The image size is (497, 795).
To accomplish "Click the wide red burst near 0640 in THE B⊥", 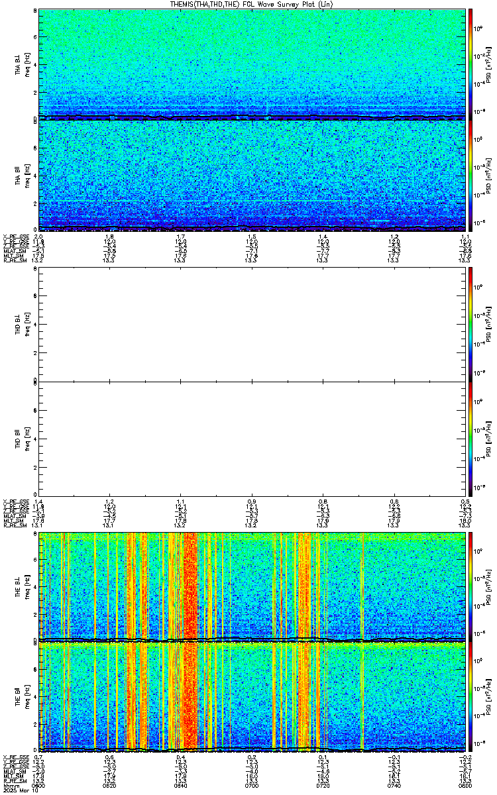I will 191,586.
